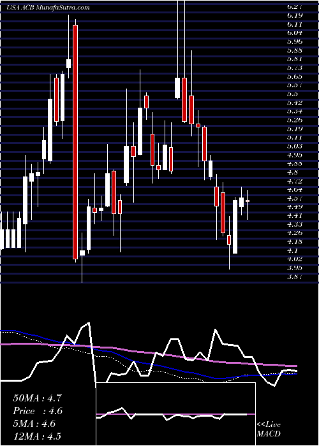Click the 6.11 price axis label

295,24
